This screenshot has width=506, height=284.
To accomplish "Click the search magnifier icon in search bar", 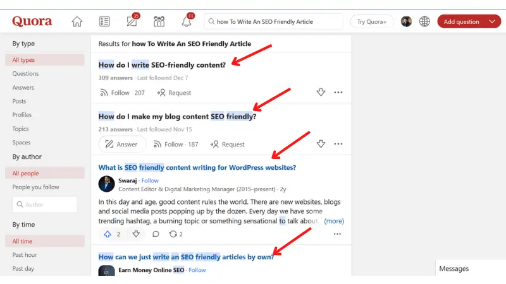I will (211, 21).
